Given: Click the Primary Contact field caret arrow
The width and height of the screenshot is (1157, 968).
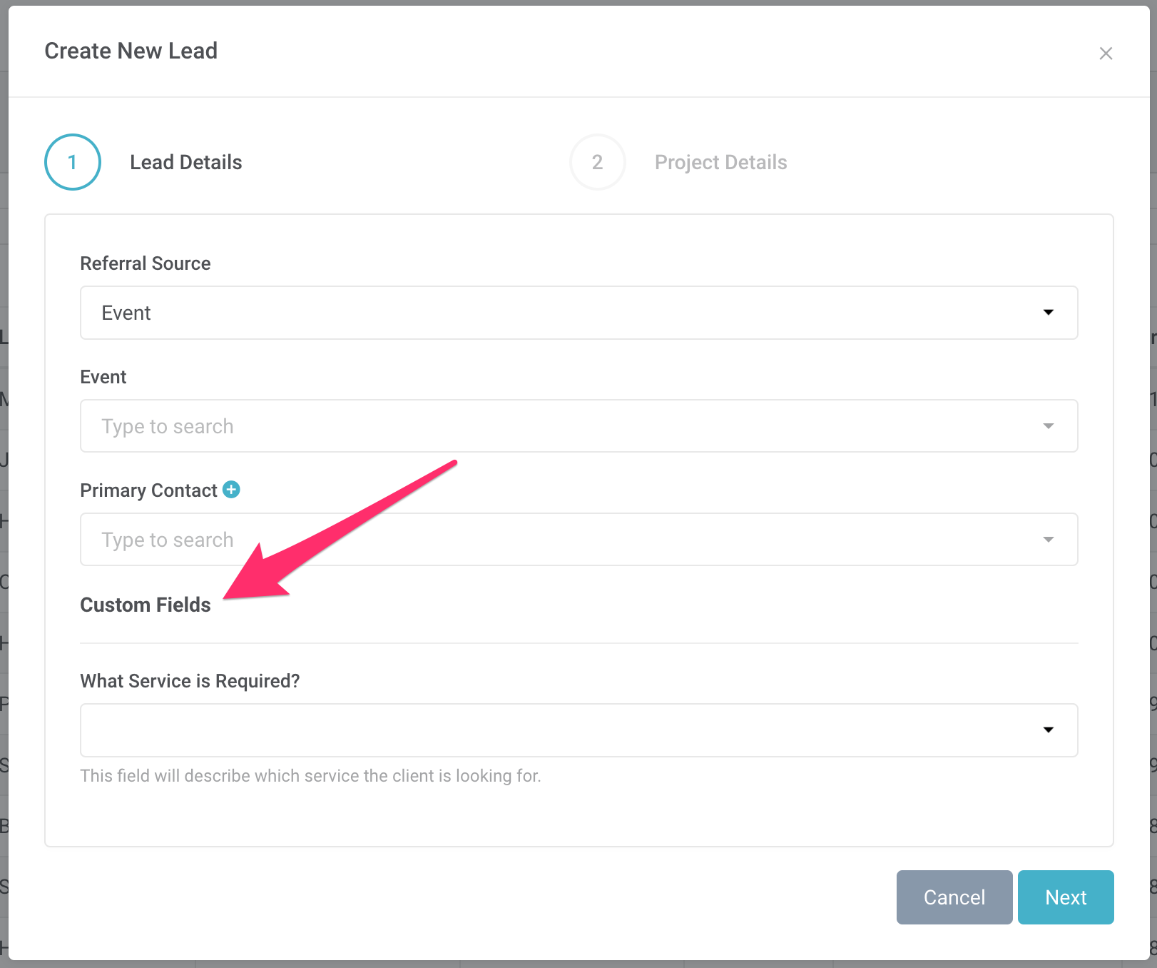Looking at the screenshot, I should click(1048, 540).
